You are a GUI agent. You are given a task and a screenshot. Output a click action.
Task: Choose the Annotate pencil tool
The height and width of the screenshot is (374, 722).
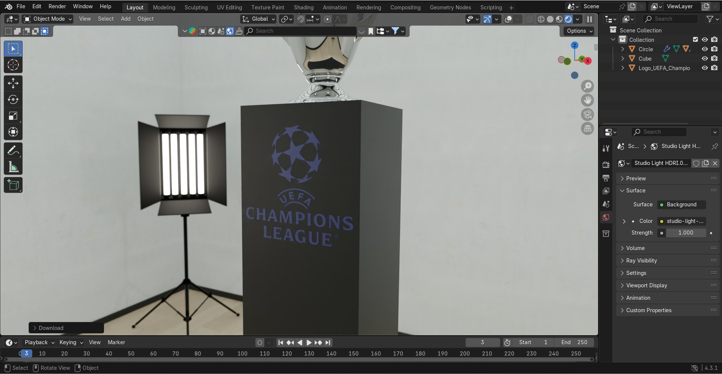click(x=13, y=151)
